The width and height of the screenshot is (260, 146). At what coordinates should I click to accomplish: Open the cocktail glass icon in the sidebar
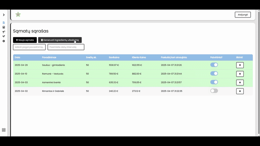coord(4,32)
